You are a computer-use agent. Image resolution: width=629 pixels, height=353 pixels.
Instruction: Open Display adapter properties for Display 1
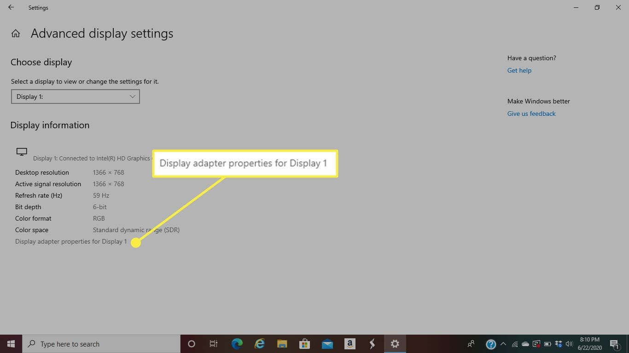[x=71, y=241]
